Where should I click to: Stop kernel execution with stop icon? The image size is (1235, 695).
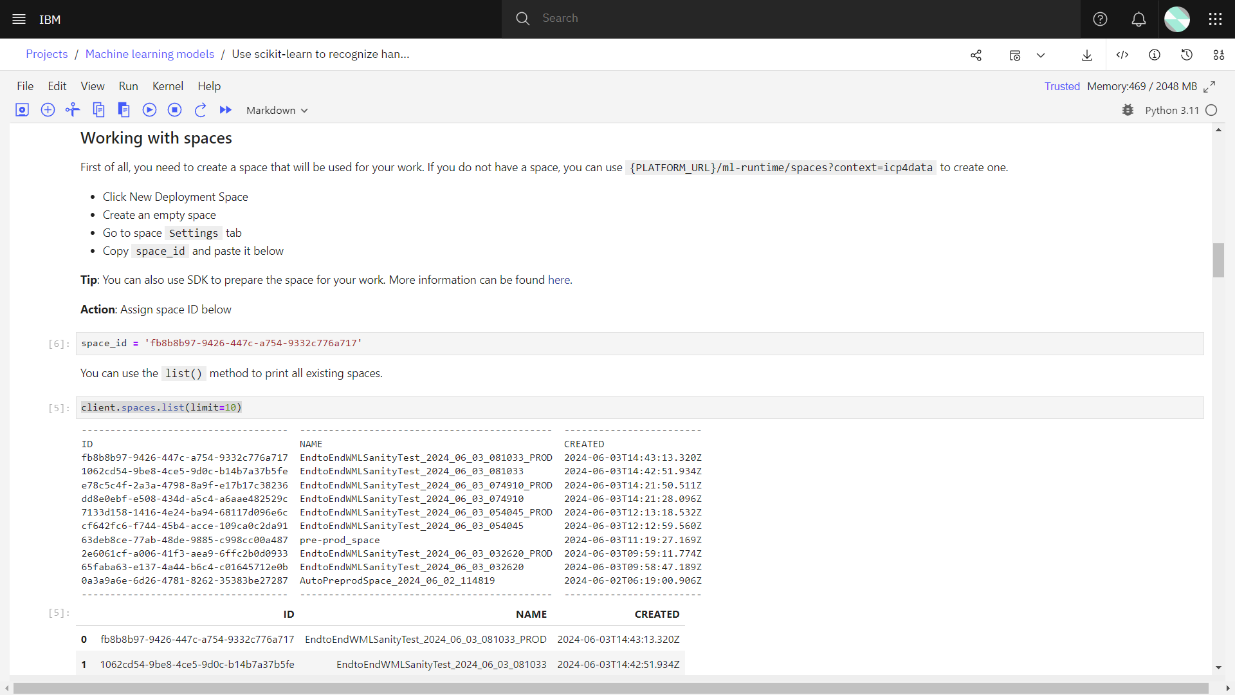click(x=174, y=110)
